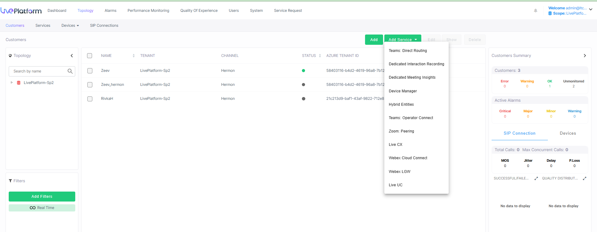The height and width of the screenshot is (232, 597).
Task: Toggle the select-all customers checkbox
Action: tap(90, 56)
